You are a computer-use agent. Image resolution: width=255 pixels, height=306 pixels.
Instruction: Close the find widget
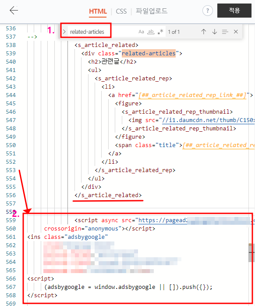[x=236, y=32]
